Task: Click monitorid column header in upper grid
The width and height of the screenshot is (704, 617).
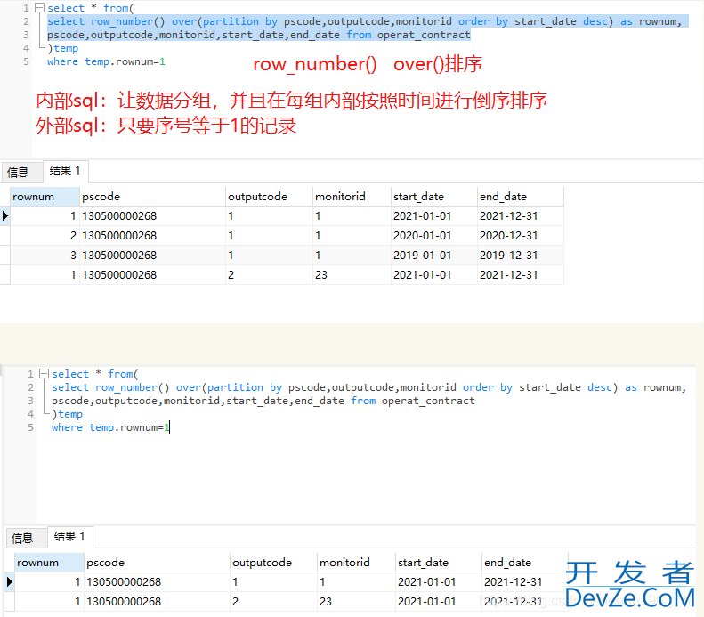Action: [352, 197]
